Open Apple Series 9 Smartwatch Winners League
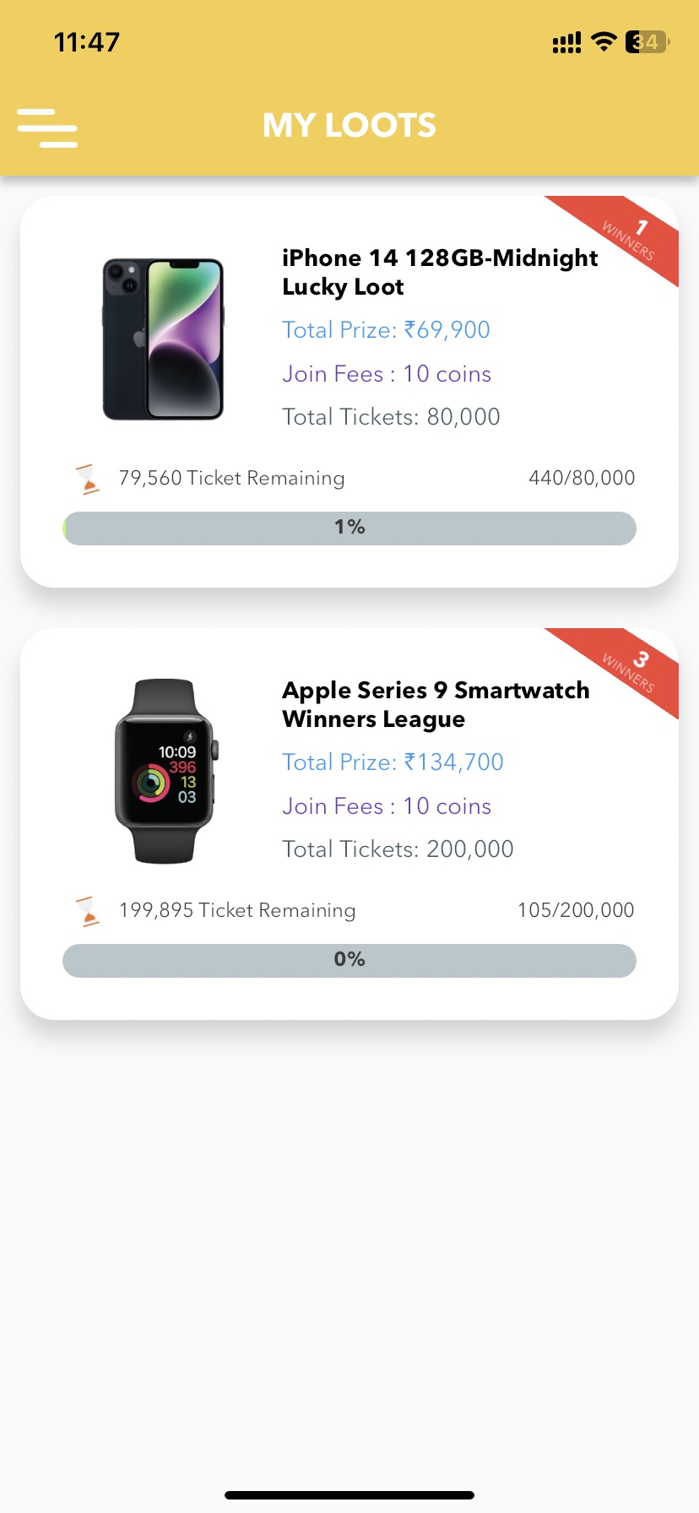699x1513 pixels. click(436, 704)
